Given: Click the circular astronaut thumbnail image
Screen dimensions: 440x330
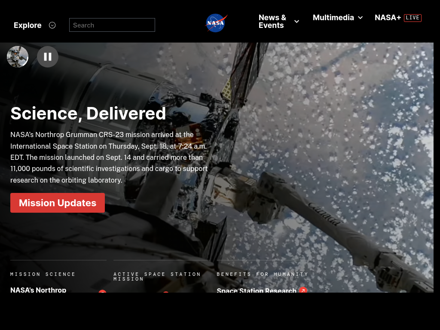Looking at the screenshot, I should 18,57.
